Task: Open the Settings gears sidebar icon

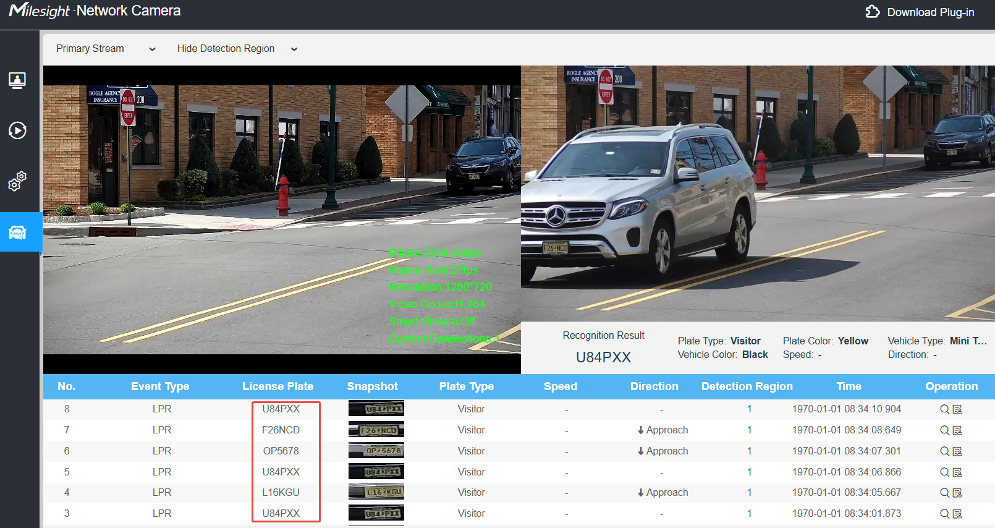Action: click(17, 181)
